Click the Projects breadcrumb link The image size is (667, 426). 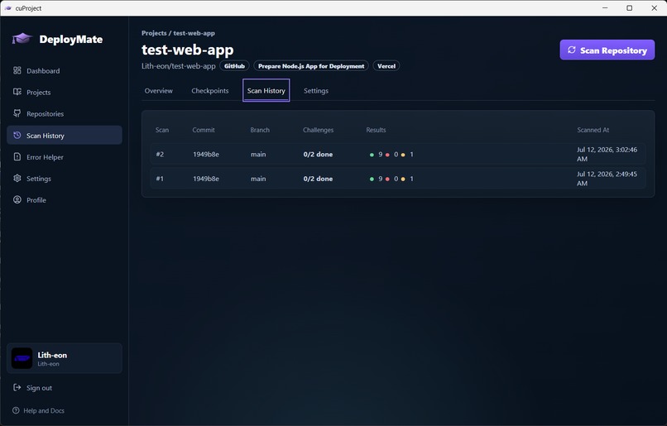(x=154, y=33)
